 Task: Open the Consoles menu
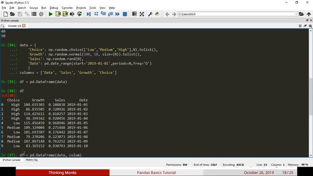click(67, 8)
